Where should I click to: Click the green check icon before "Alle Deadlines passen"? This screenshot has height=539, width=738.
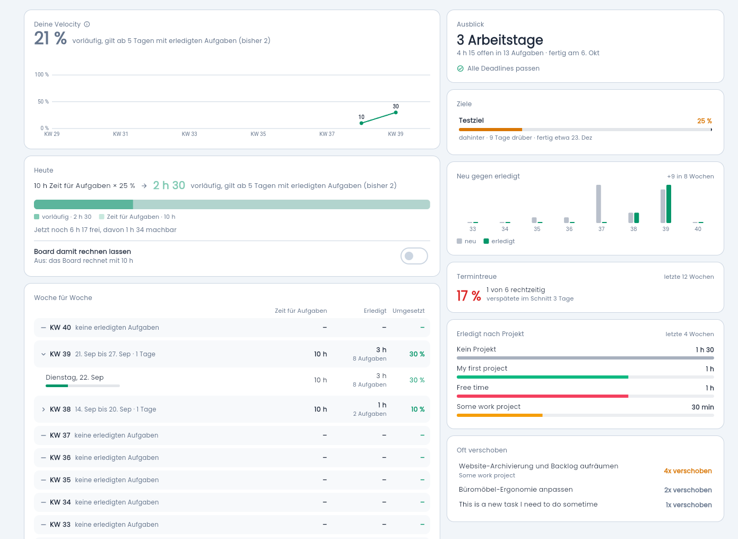tap(461, 69)
